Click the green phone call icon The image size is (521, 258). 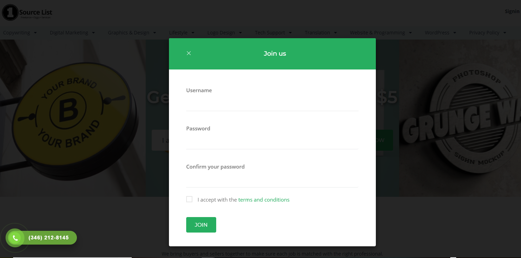tap(15, 238)
